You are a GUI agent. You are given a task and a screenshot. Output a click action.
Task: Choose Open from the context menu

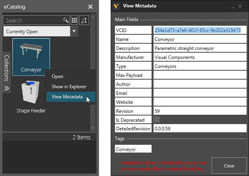57,76
